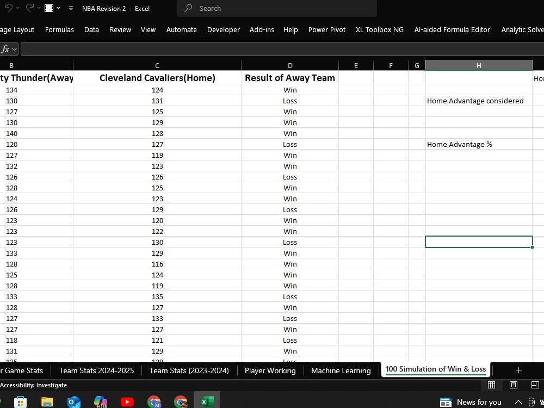This screenshot has width=544, height=408.
Task: Click the Cleveland Cavaliers(Home) header cell
Action: [157, 78]
